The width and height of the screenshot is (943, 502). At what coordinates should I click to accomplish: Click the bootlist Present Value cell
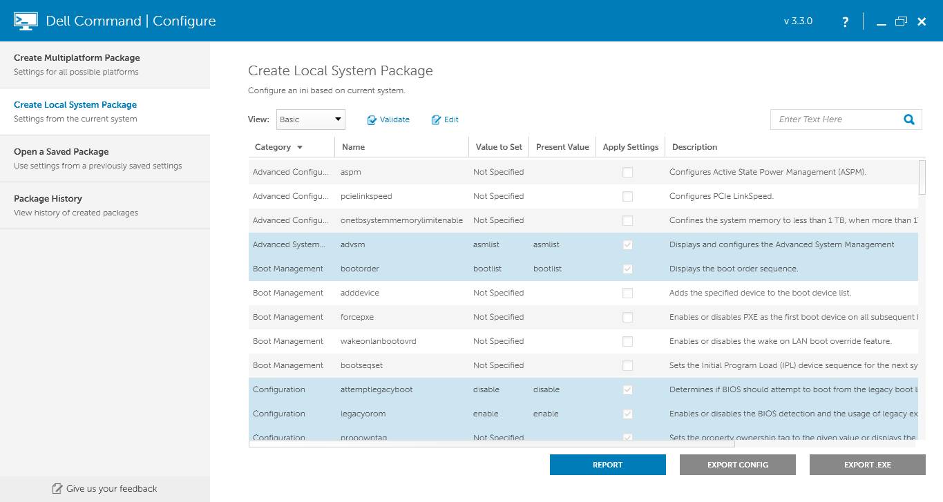coord(547,269)
